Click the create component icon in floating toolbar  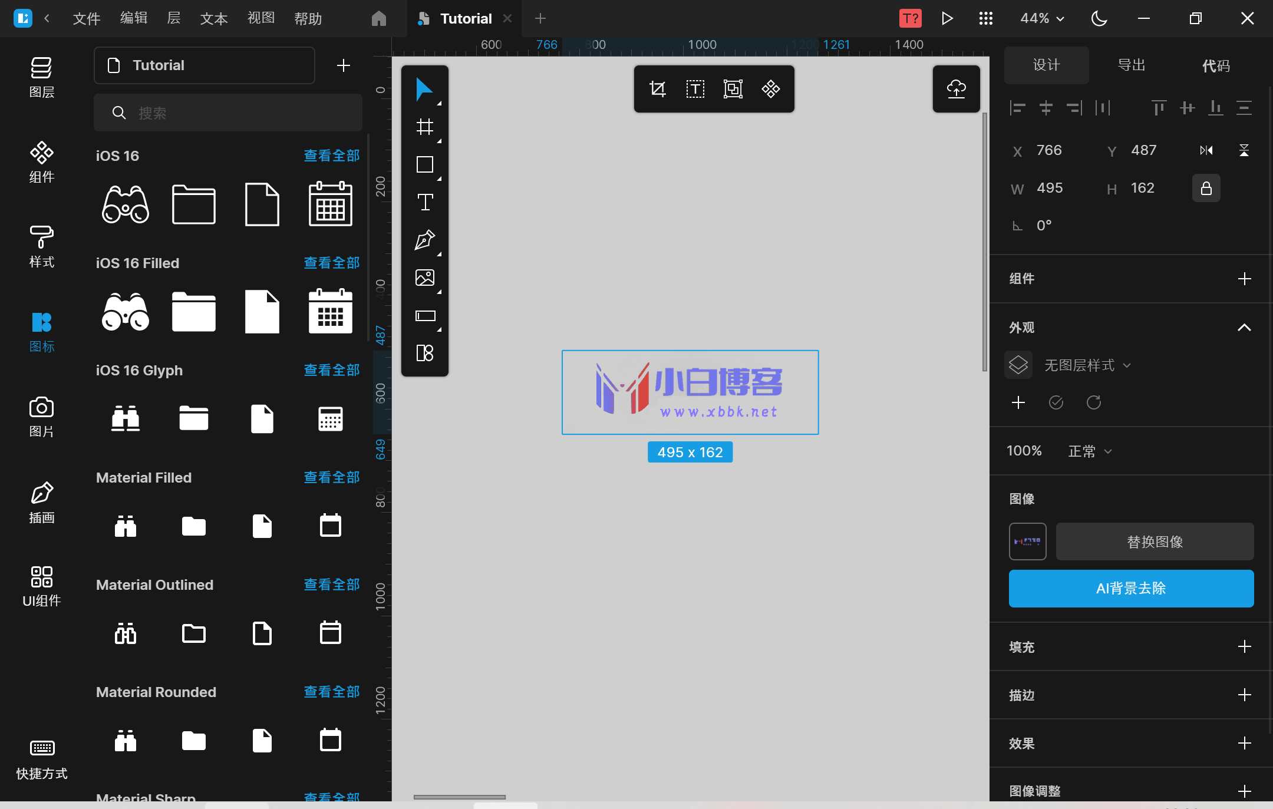(770, 89)
